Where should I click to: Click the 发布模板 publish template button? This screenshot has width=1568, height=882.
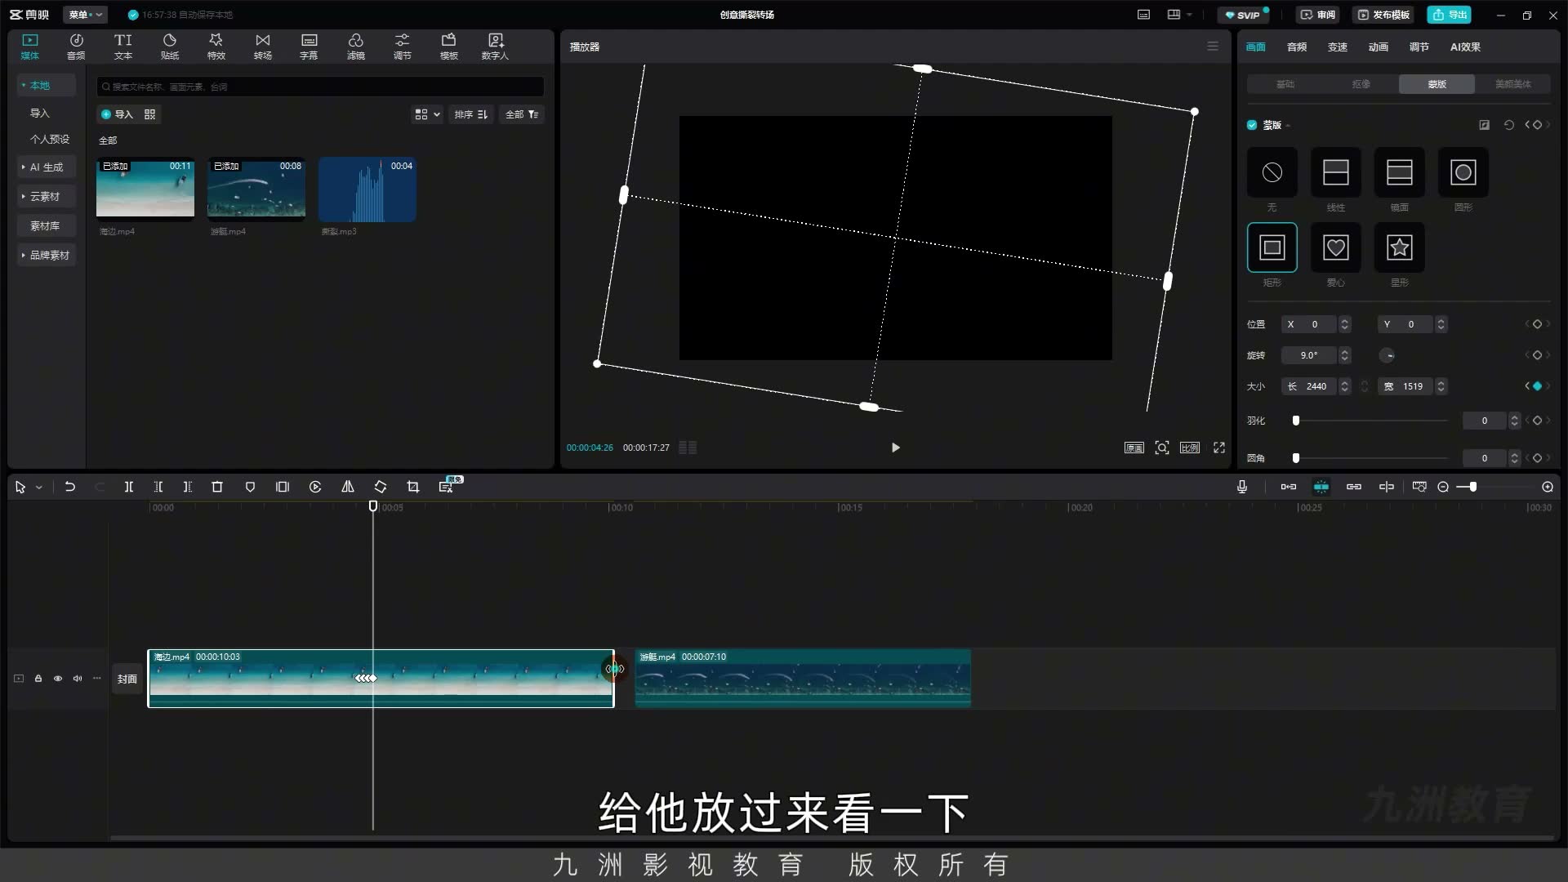(x=1384, y=15)
